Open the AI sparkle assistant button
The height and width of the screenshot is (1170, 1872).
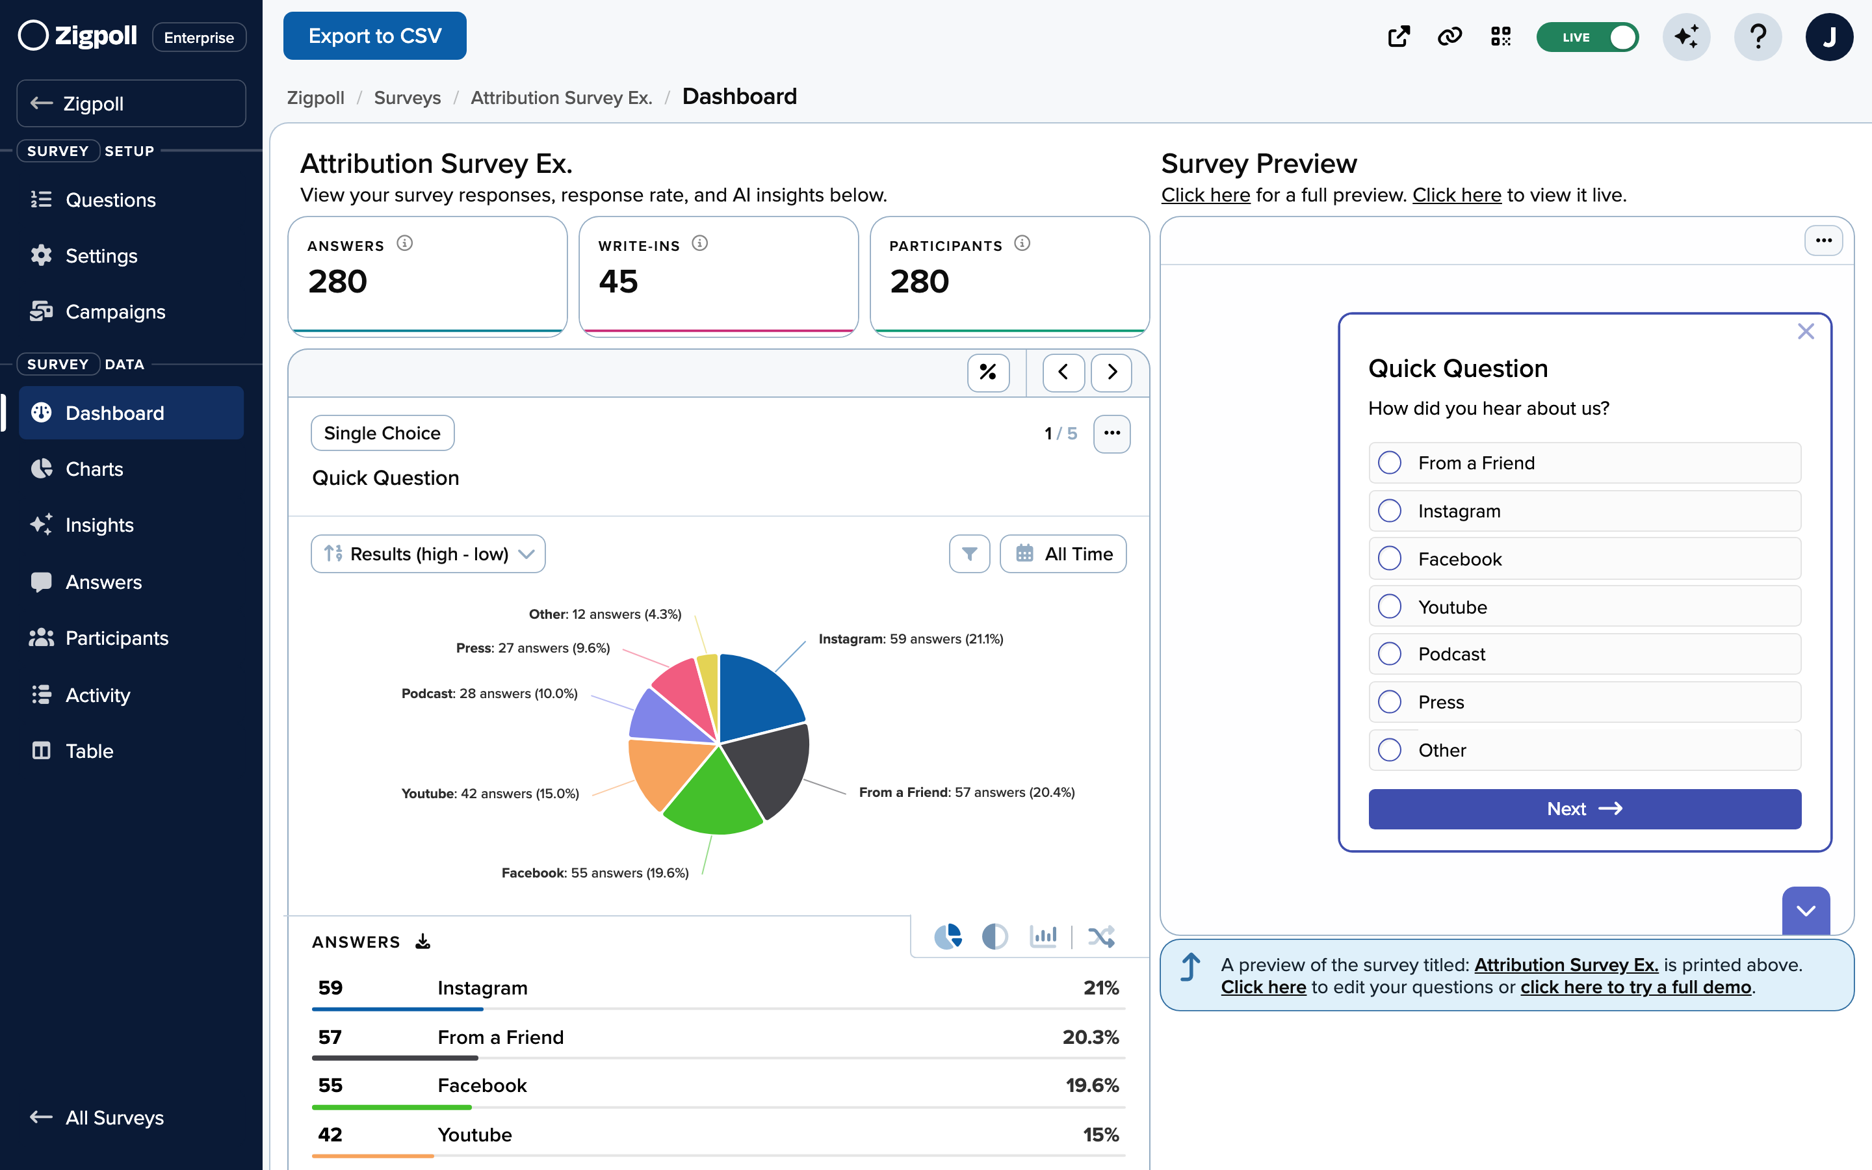1686,36
